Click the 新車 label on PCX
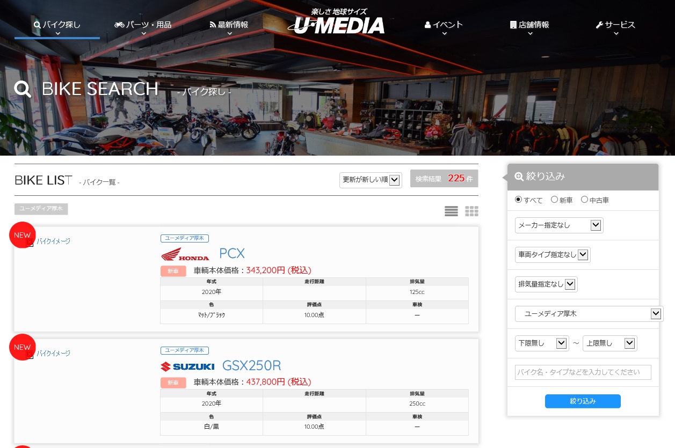The height and width of the screenshot is (448, 675). tap(173, 271)
